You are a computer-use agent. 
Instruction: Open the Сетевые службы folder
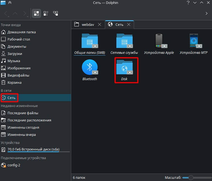tap(124, 44)
